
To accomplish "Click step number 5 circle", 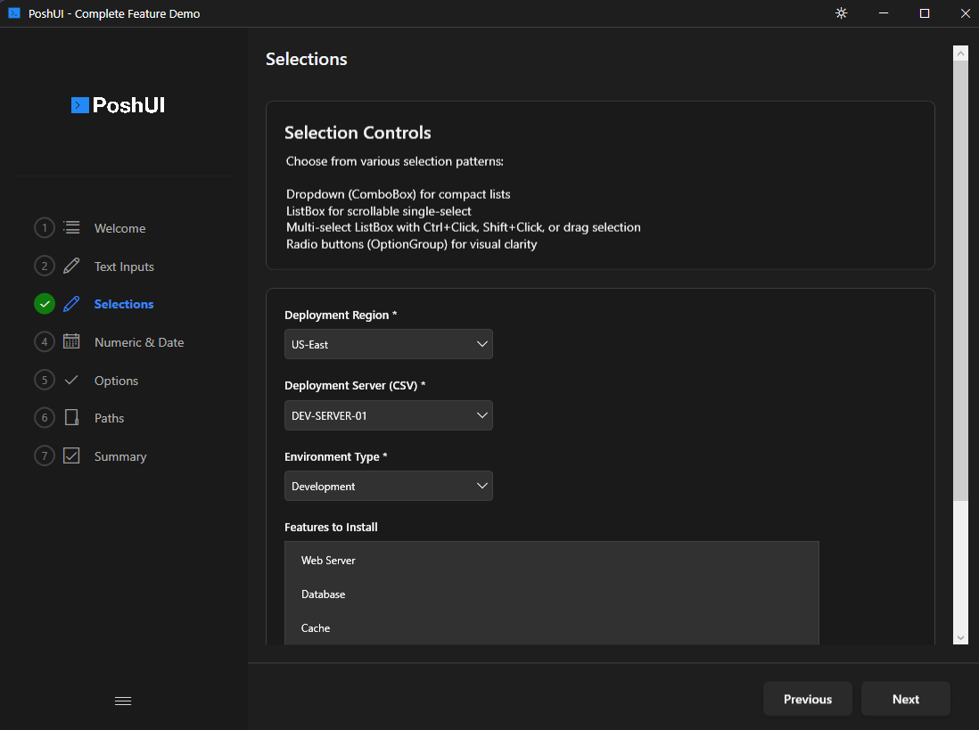I will (x=45, y=380).
